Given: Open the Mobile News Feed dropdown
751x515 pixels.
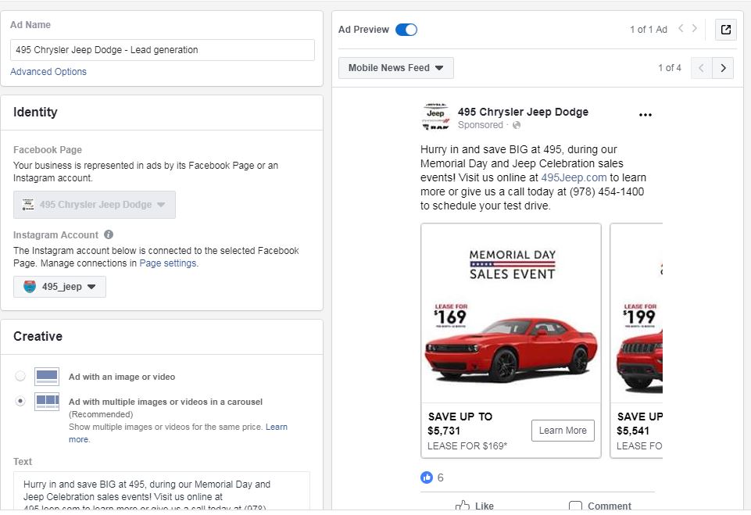Looking at the screenshot, I should (395, 68).
